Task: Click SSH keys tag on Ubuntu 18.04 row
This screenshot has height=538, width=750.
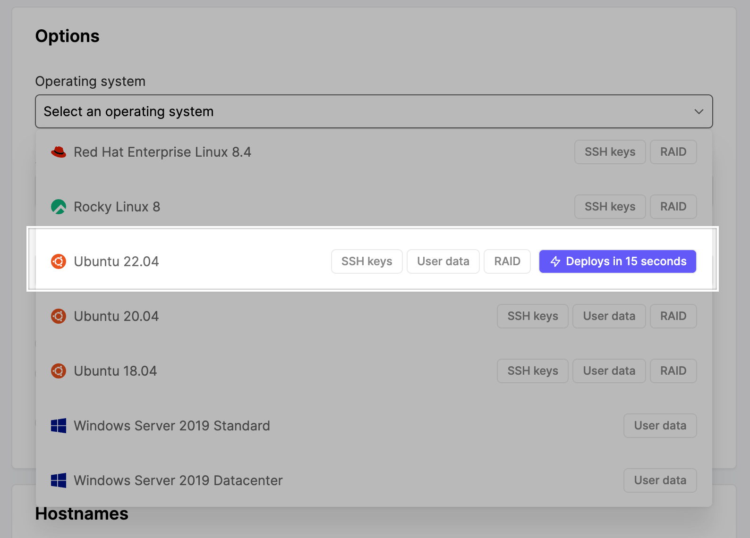Action: (x=533, y=371)
